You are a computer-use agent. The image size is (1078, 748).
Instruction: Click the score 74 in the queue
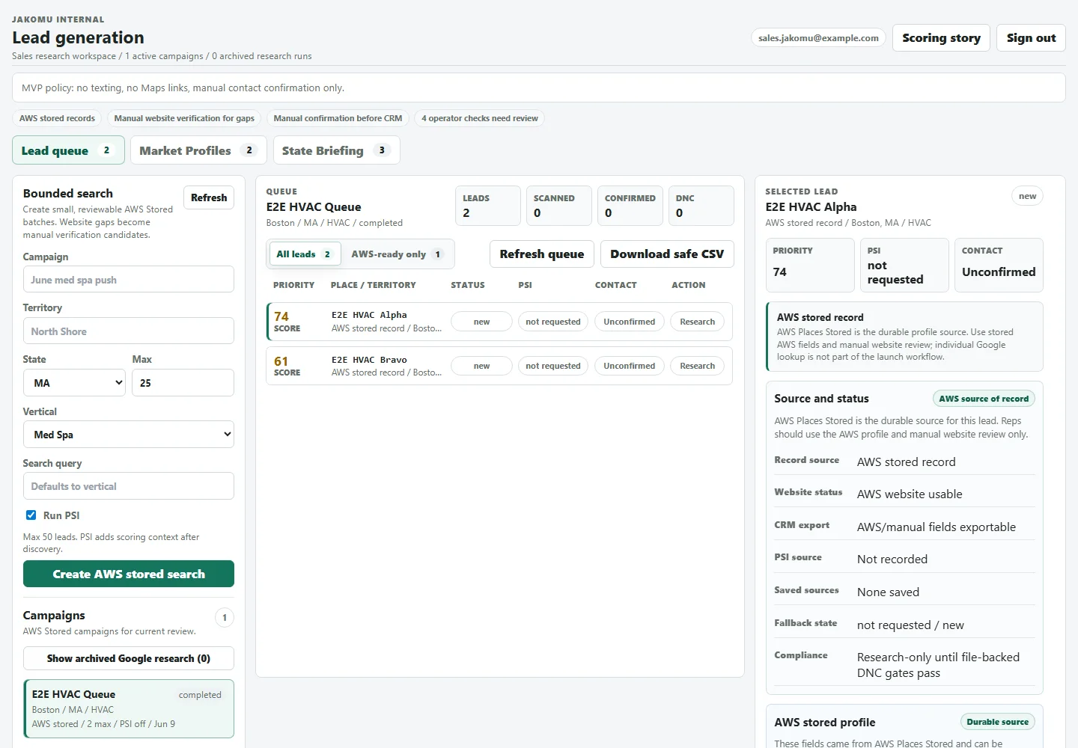click(281, 316)
